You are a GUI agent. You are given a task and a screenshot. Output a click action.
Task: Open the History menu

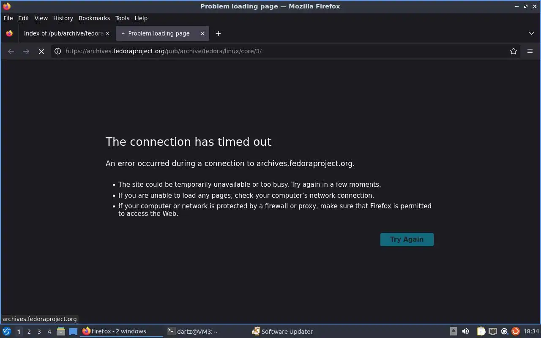63,18
